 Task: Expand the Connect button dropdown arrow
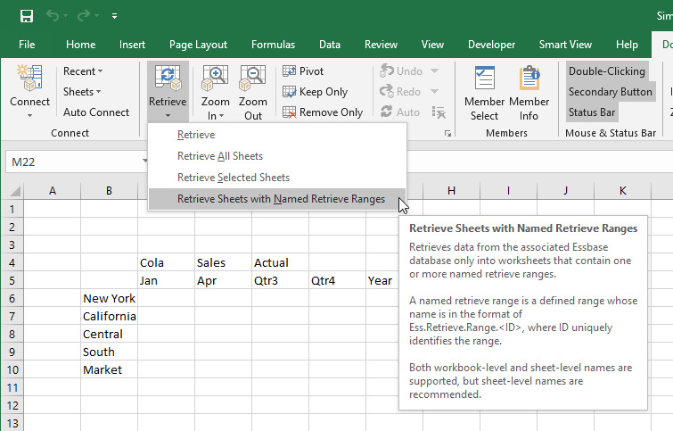tap(29, 116)
